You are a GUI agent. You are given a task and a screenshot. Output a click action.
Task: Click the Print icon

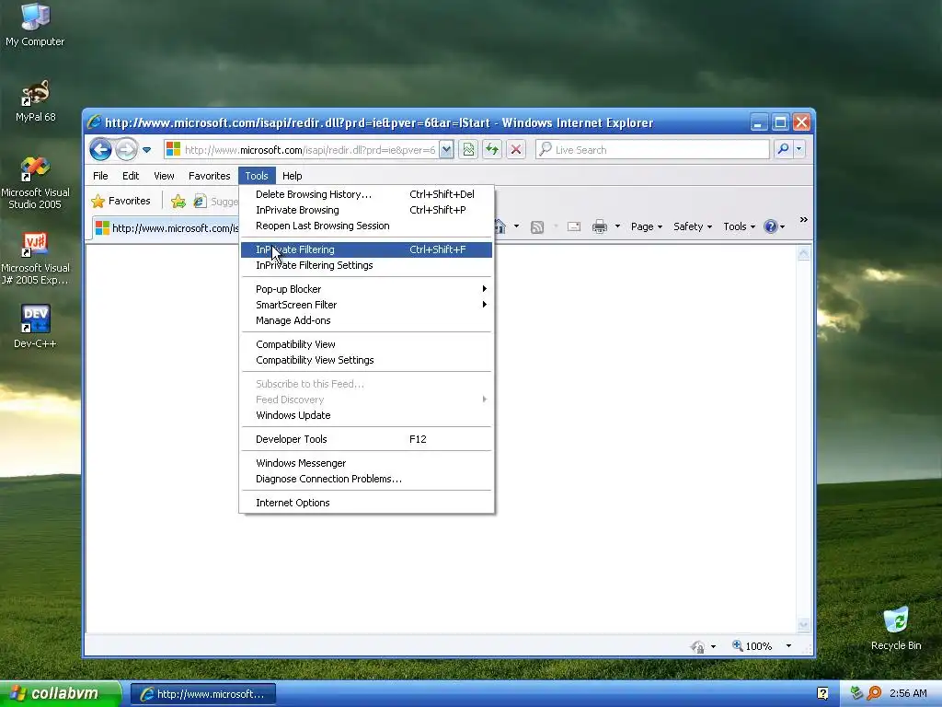click(x=600, y=226)
